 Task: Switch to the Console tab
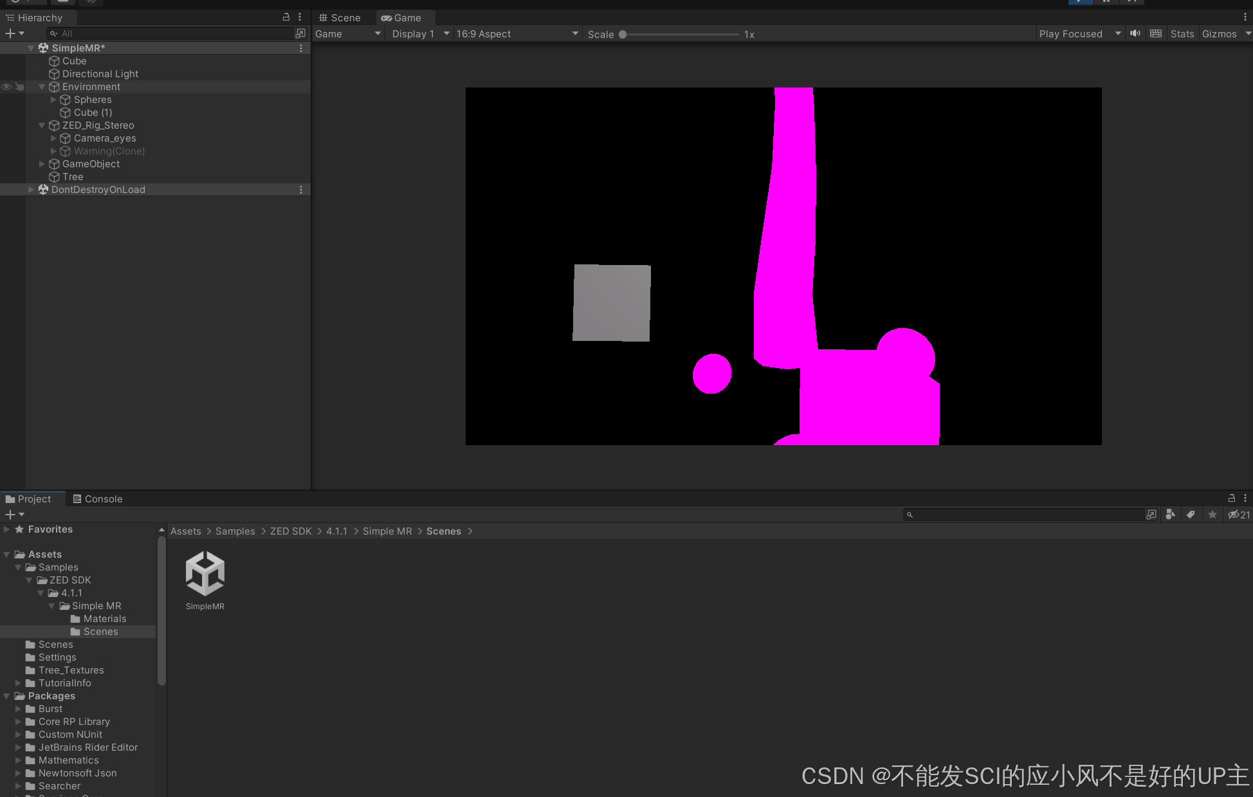[x=97, y=499]
